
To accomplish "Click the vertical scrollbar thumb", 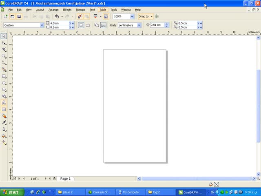I will [x=258, y=106].
